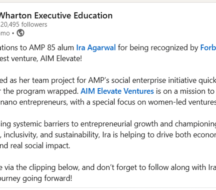Image resolution: width=216 pixels, height=190 pixels.
Task: Click the globe public visibility icon
Action: (x=21, y=33)
